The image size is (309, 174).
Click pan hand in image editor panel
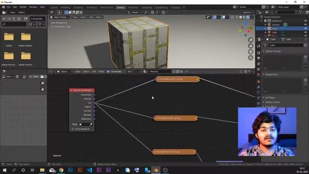(42, 89)
